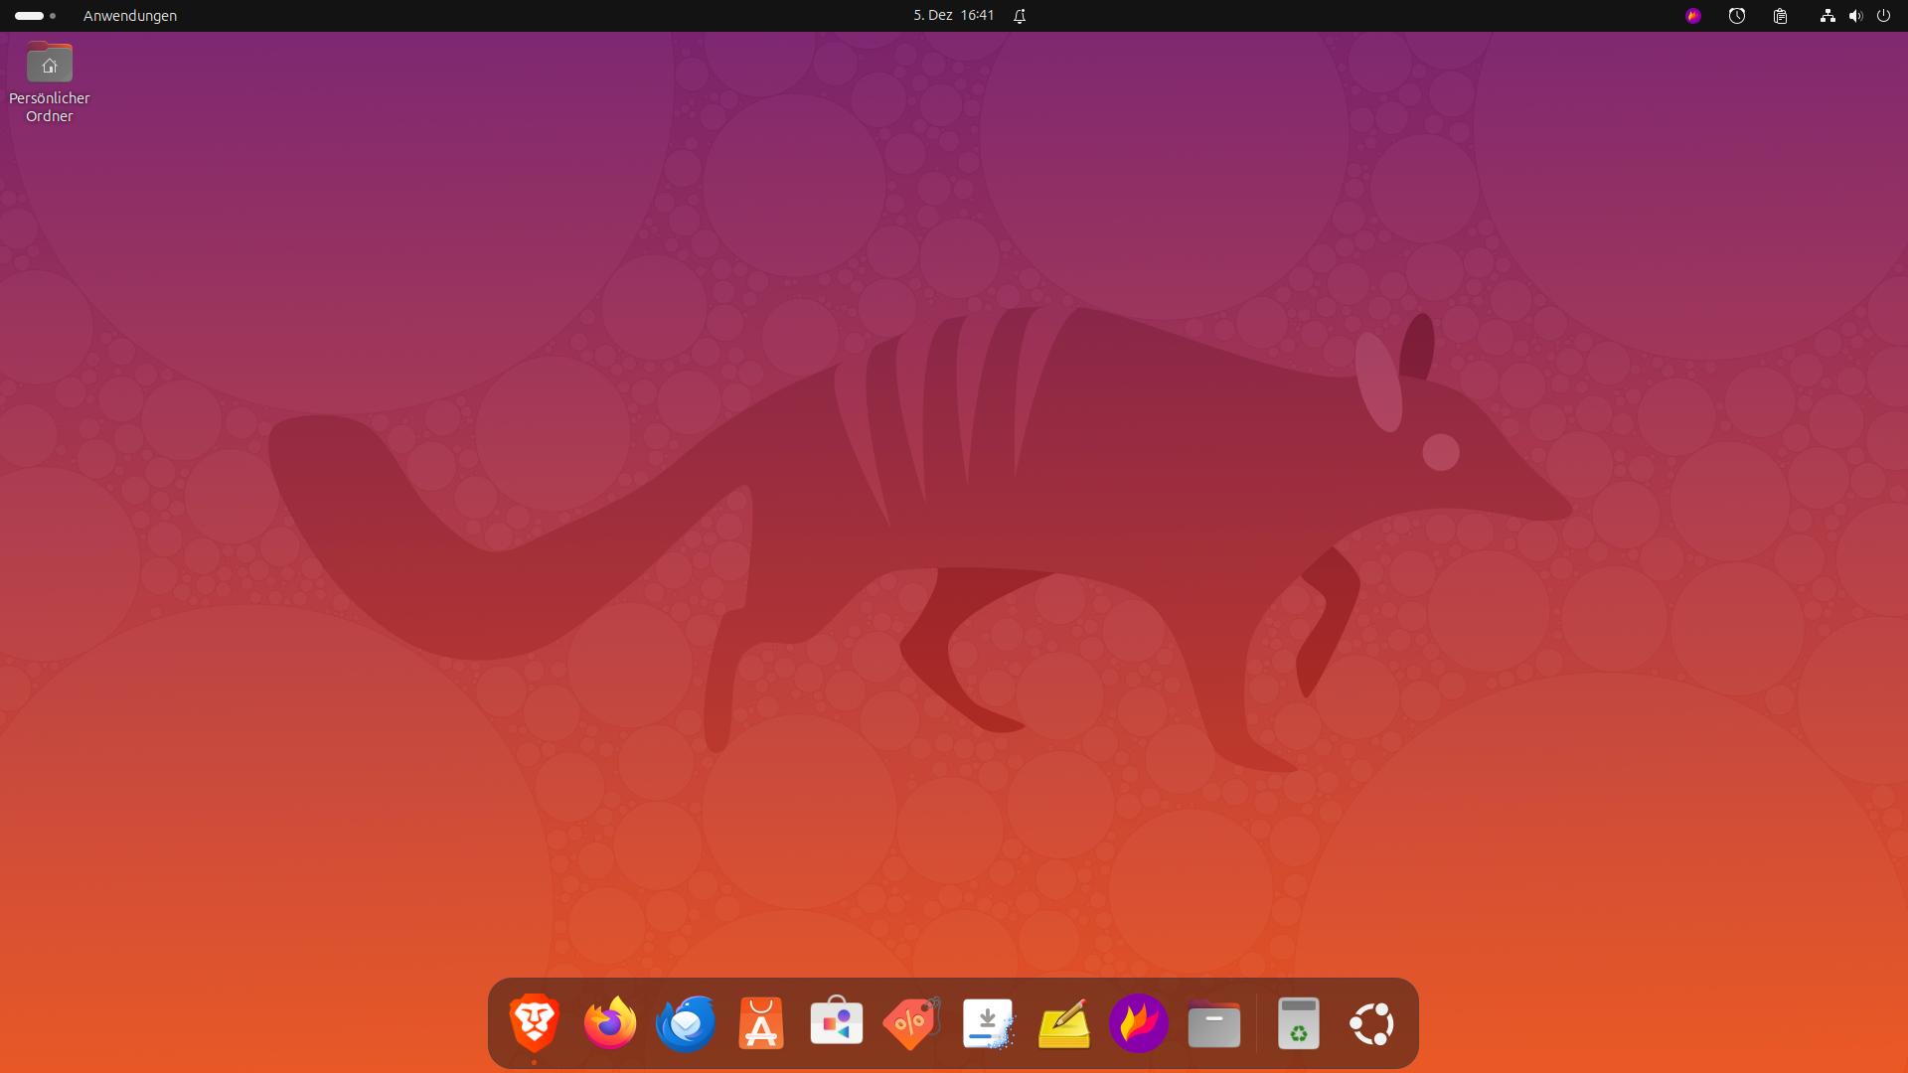Open the clock indicator in top bar
1908x1073 pixels.
coord(1737,16)
